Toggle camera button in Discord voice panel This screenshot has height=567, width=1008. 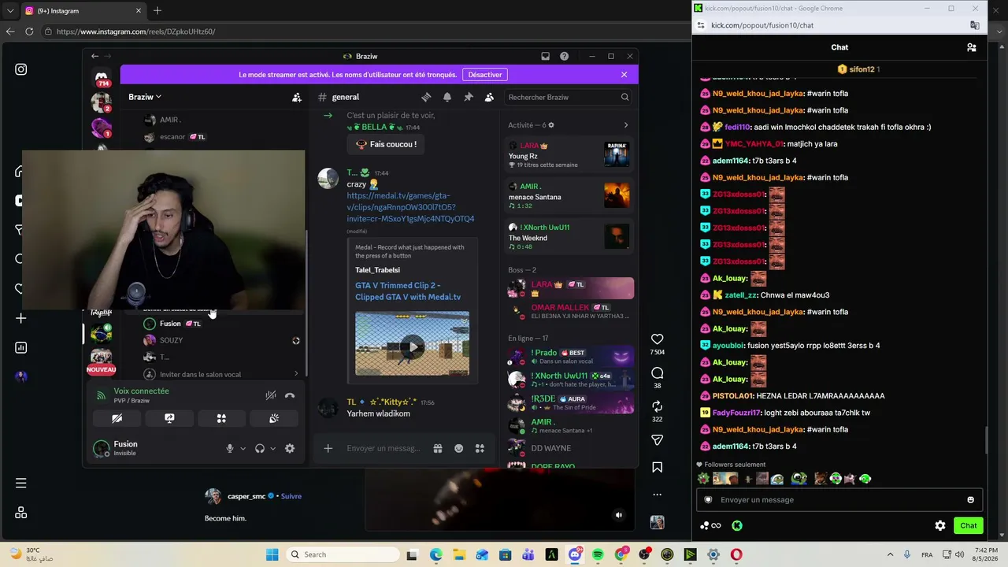point(117,418)
